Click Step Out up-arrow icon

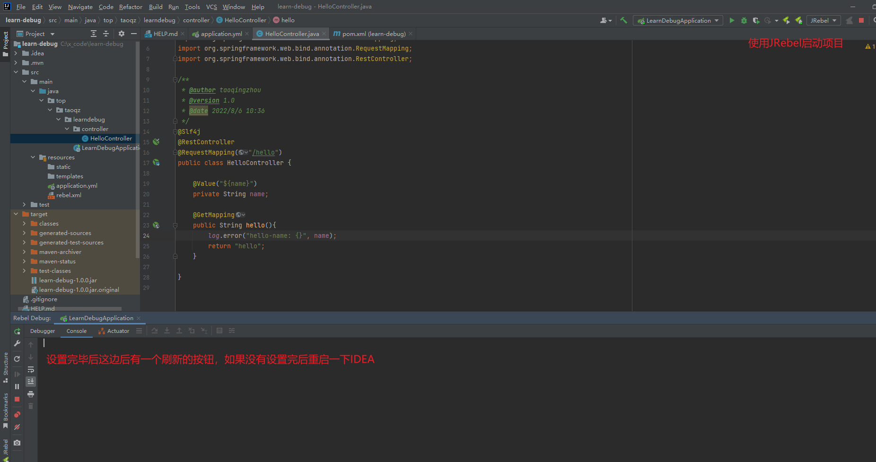[179, 331]
